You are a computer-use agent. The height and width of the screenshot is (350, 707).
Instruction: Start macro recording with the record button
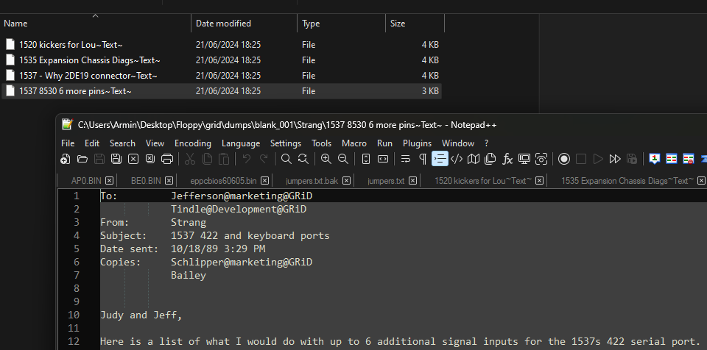tap(564, 159)
